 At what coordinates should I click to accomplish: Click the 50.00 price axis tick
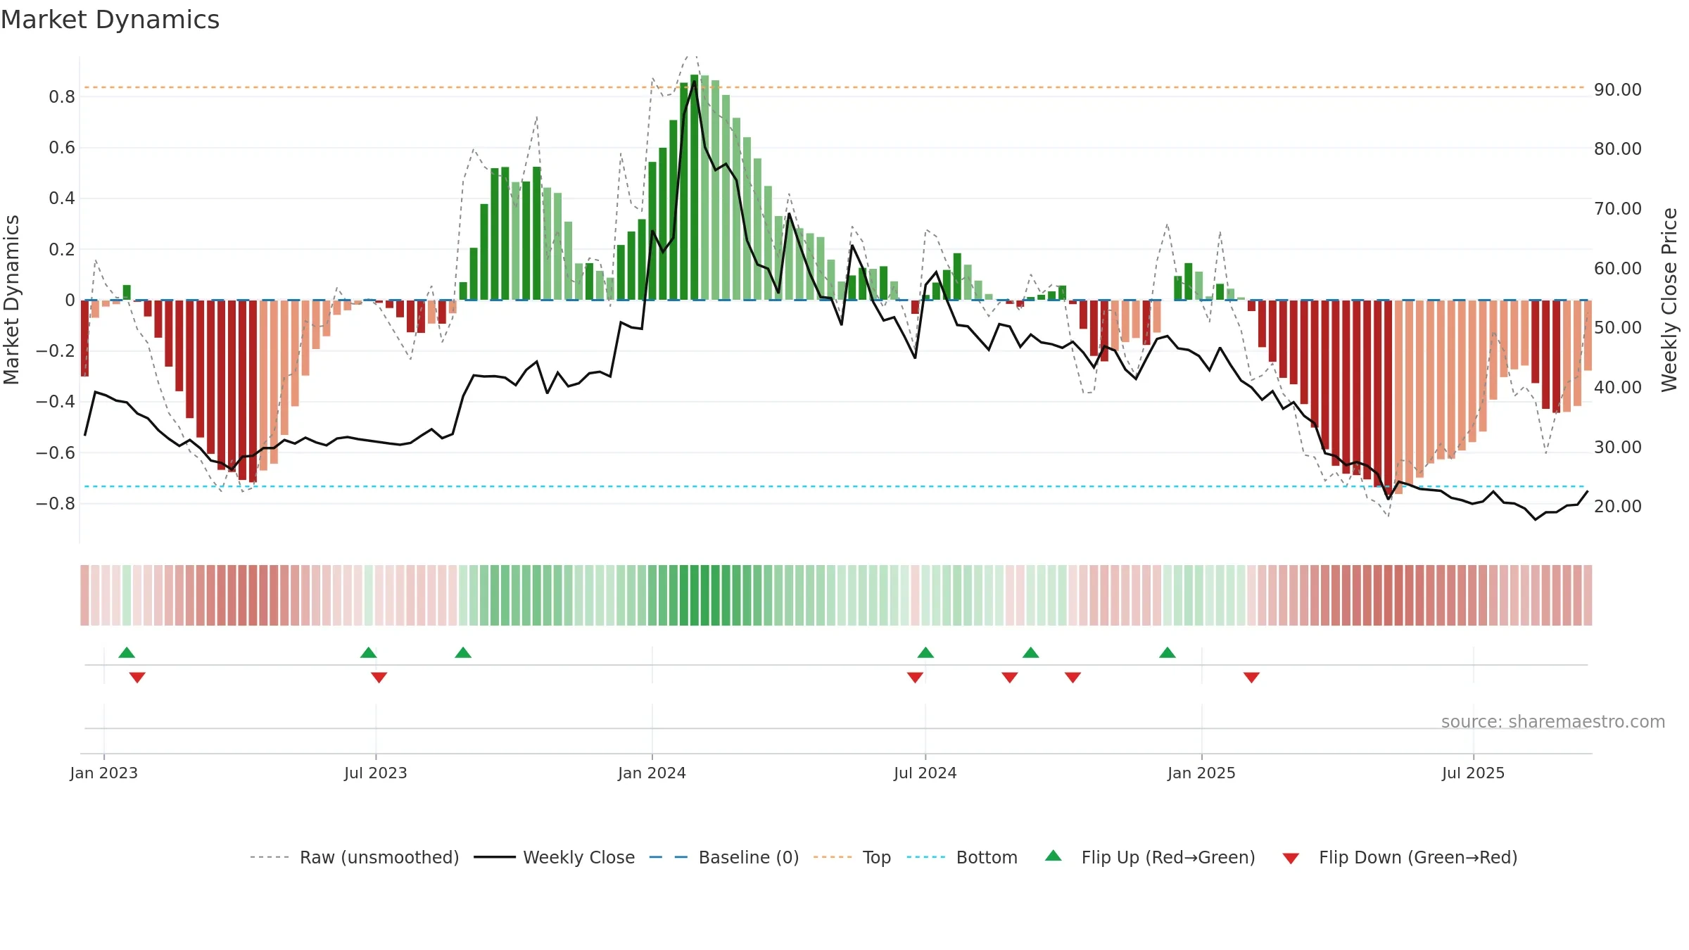pyautogui.click(x=1617, y=327)
